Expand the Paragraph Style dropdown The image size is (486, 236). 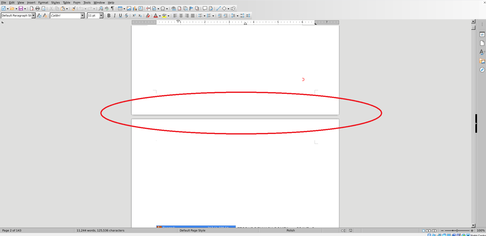tap(34, 15)
